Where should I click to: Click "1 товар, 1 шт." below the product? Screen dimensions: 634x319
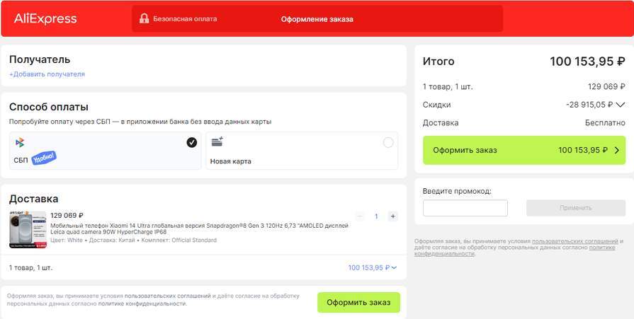(30, 267)
